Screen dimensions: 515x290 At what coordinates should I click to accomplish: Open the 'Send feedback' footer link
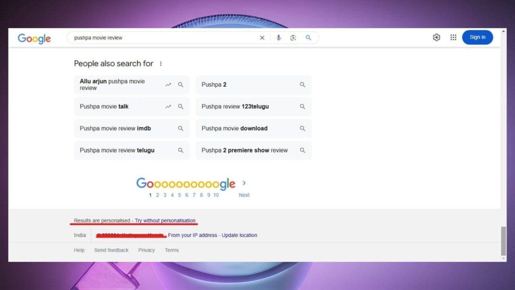[x=111, y=250]
